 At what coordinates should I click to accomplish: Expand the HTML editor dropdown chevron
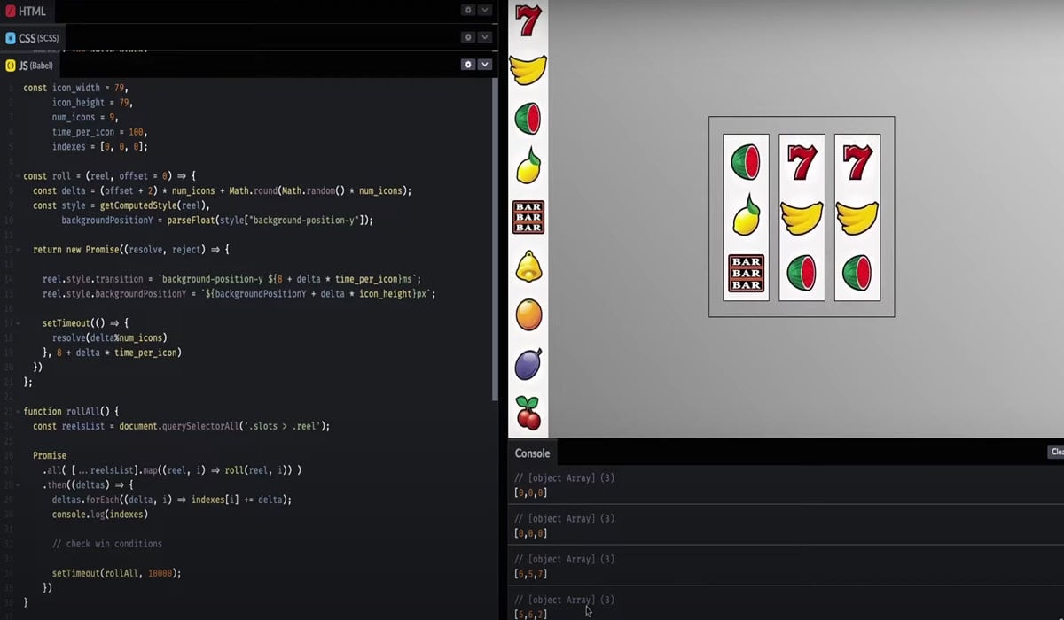point(484,10)
